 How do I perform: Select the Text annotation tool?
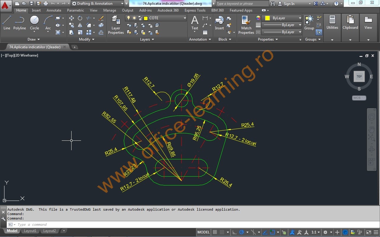(x=195, y=23)
